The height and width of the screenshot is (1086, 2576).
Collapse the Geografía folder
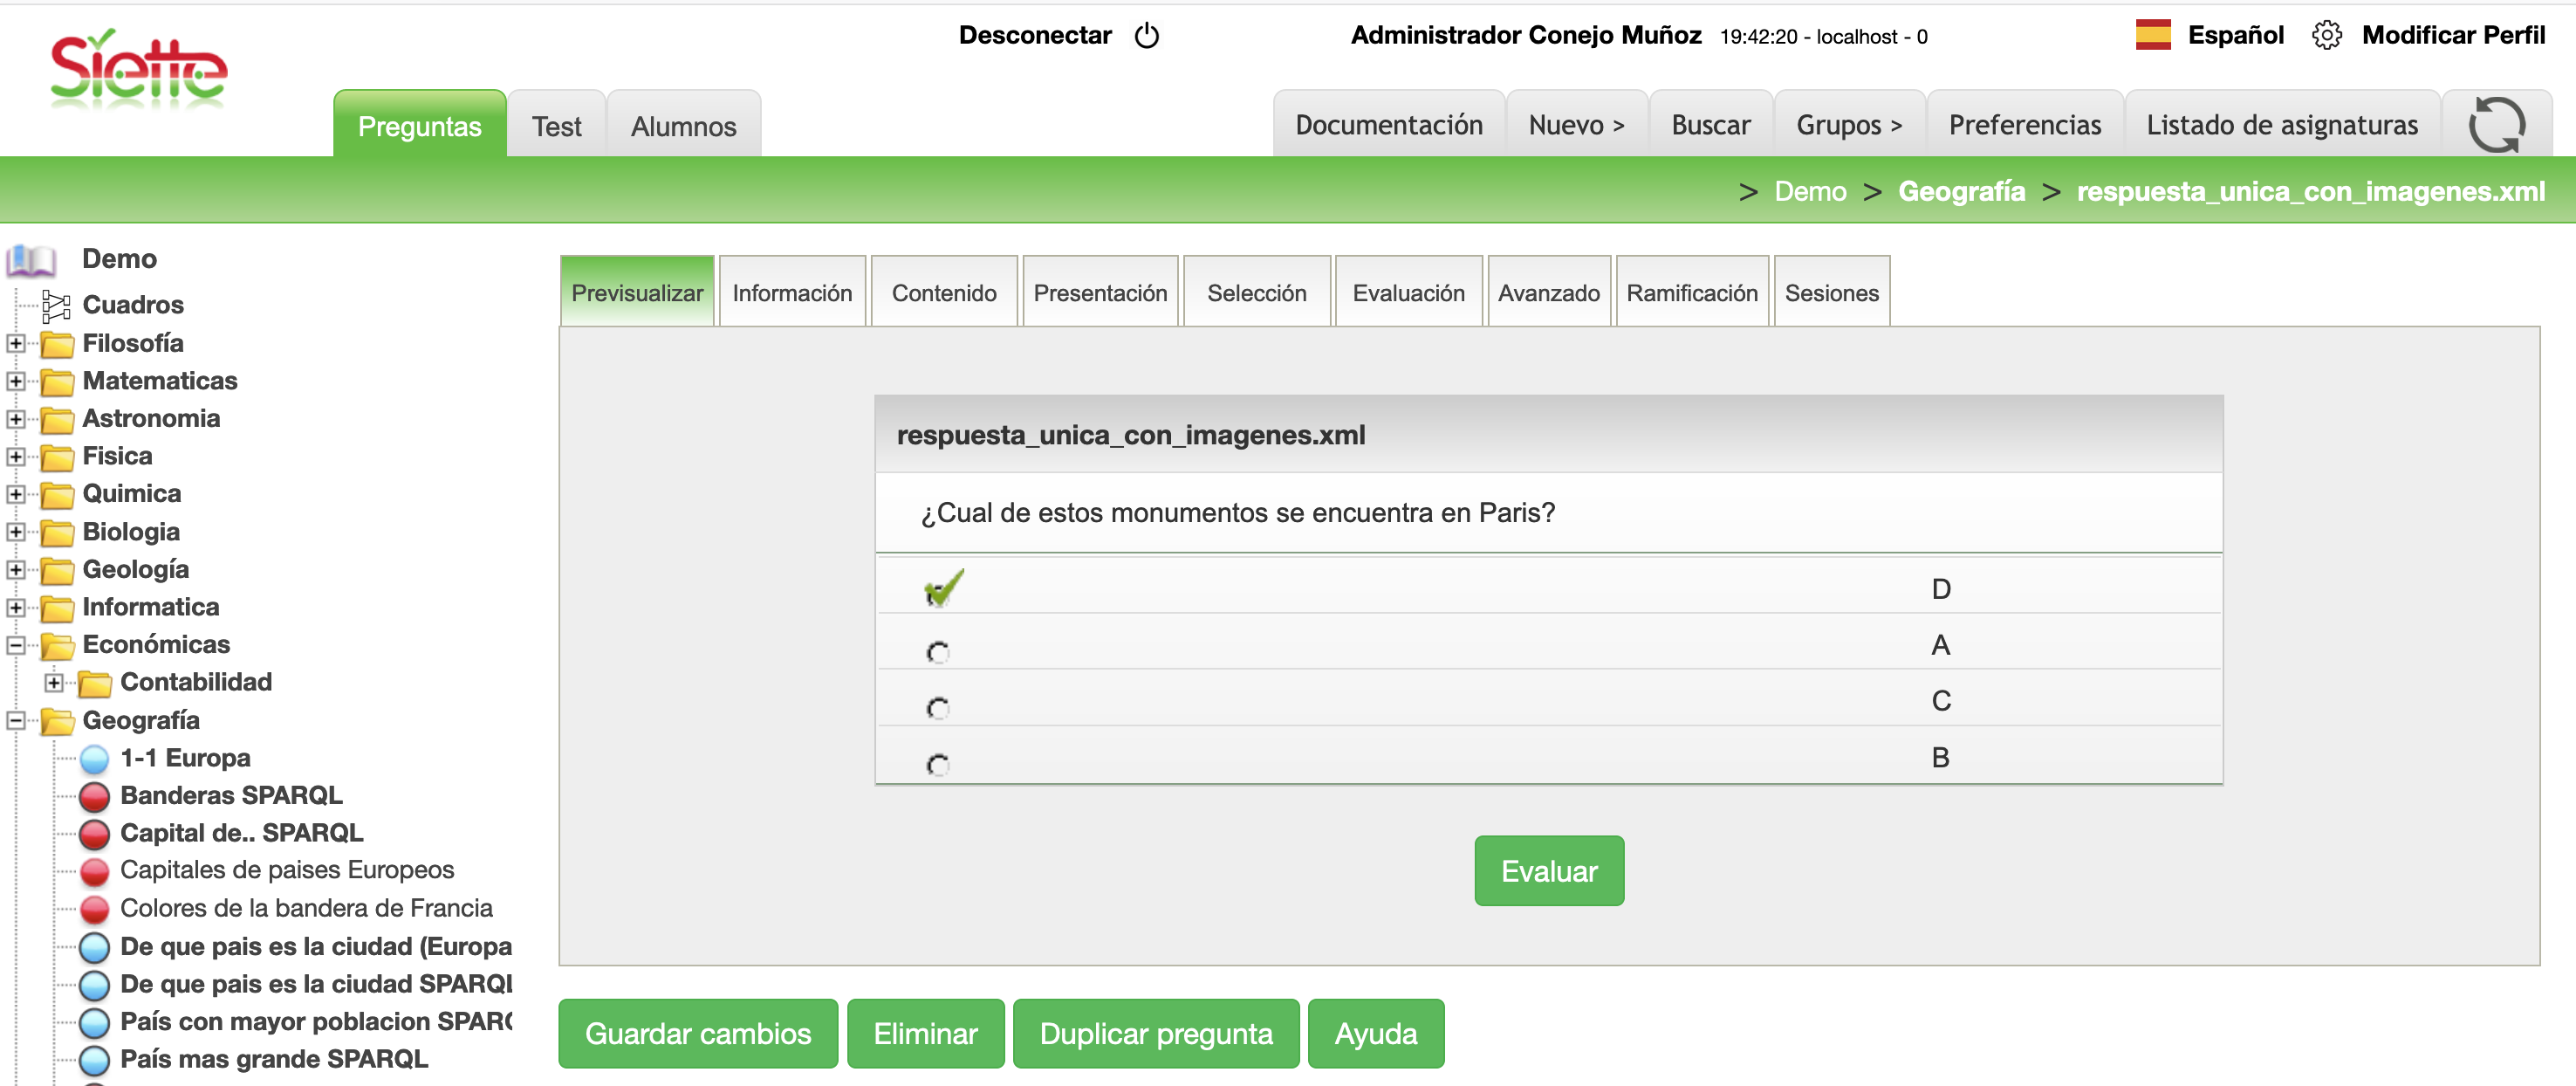[x=16, y=720]
